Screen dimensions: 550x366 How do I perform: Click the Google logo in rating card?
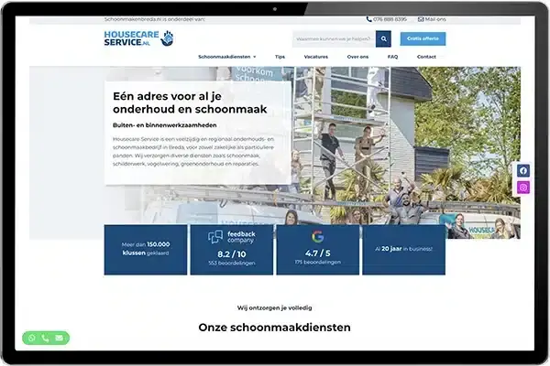click(x=317, y=237)
